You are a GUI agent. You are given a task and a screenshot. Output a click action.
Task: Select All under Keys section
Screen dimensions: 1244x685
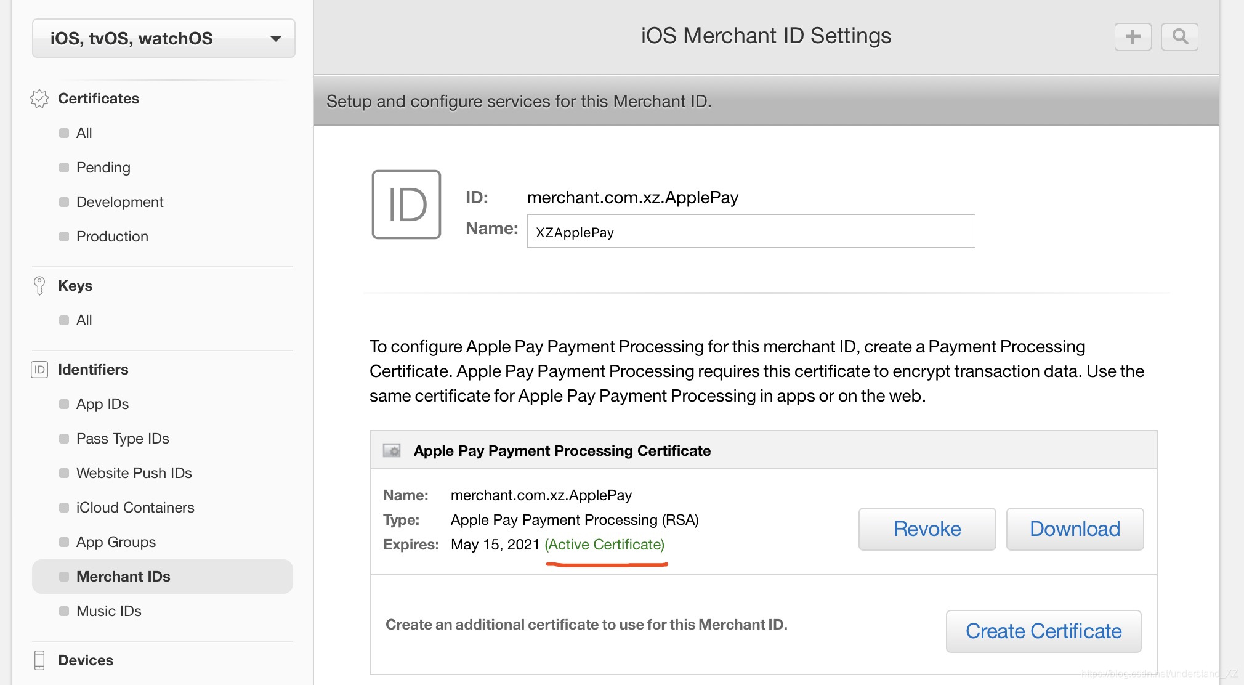84,320
